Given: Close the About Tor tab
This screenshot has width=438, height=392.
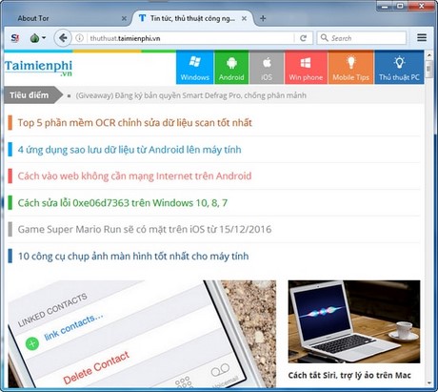Looking at the screenshot, I should (x=124, y=18).
